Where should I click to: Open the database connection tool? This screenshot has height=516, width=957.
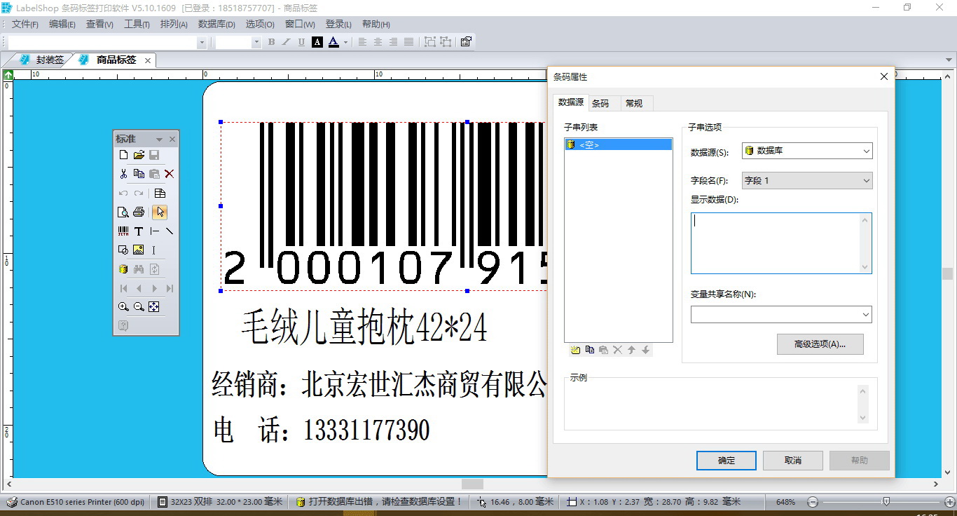point(123,269)
